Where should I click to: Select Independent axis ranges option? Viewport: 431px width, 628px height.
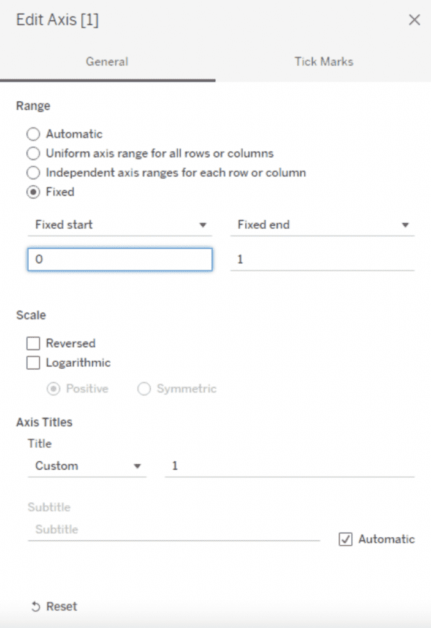pos(34,172)
